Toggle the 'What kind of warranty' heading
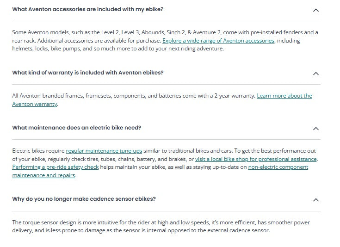This screenshot has width=340, height=247. click(x=87, y=73)
